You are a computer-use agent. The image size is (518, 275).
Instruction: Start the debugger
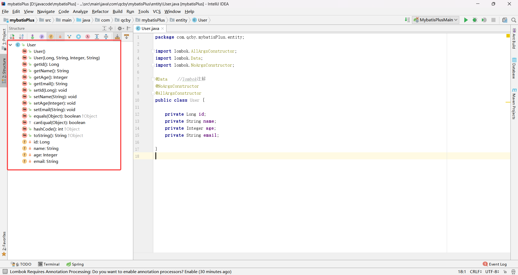click(x=475, y=20)
